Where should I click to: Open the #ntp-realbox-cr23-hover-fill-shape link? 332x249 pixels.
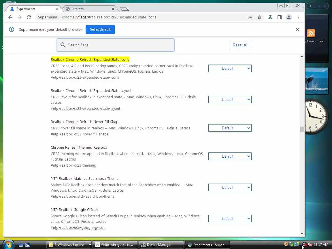coord(80,134)
